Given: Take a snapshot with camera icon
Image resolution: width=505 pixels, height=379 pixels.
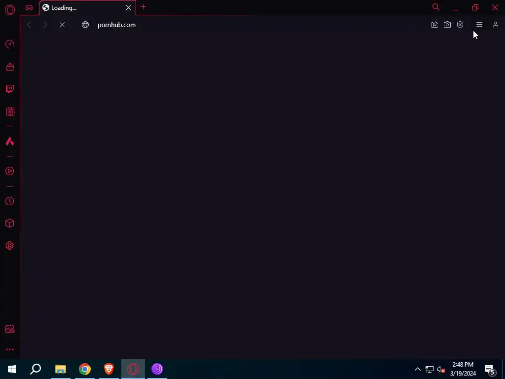Looking at the screenshot, I should coord(447,25).
